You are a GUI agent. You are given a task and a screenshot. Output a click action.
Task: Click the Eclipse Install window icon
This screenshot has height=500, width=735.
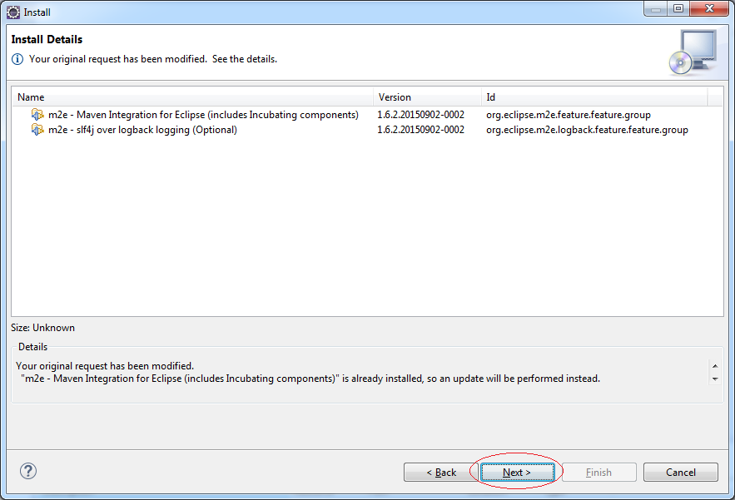pos(13,12)
